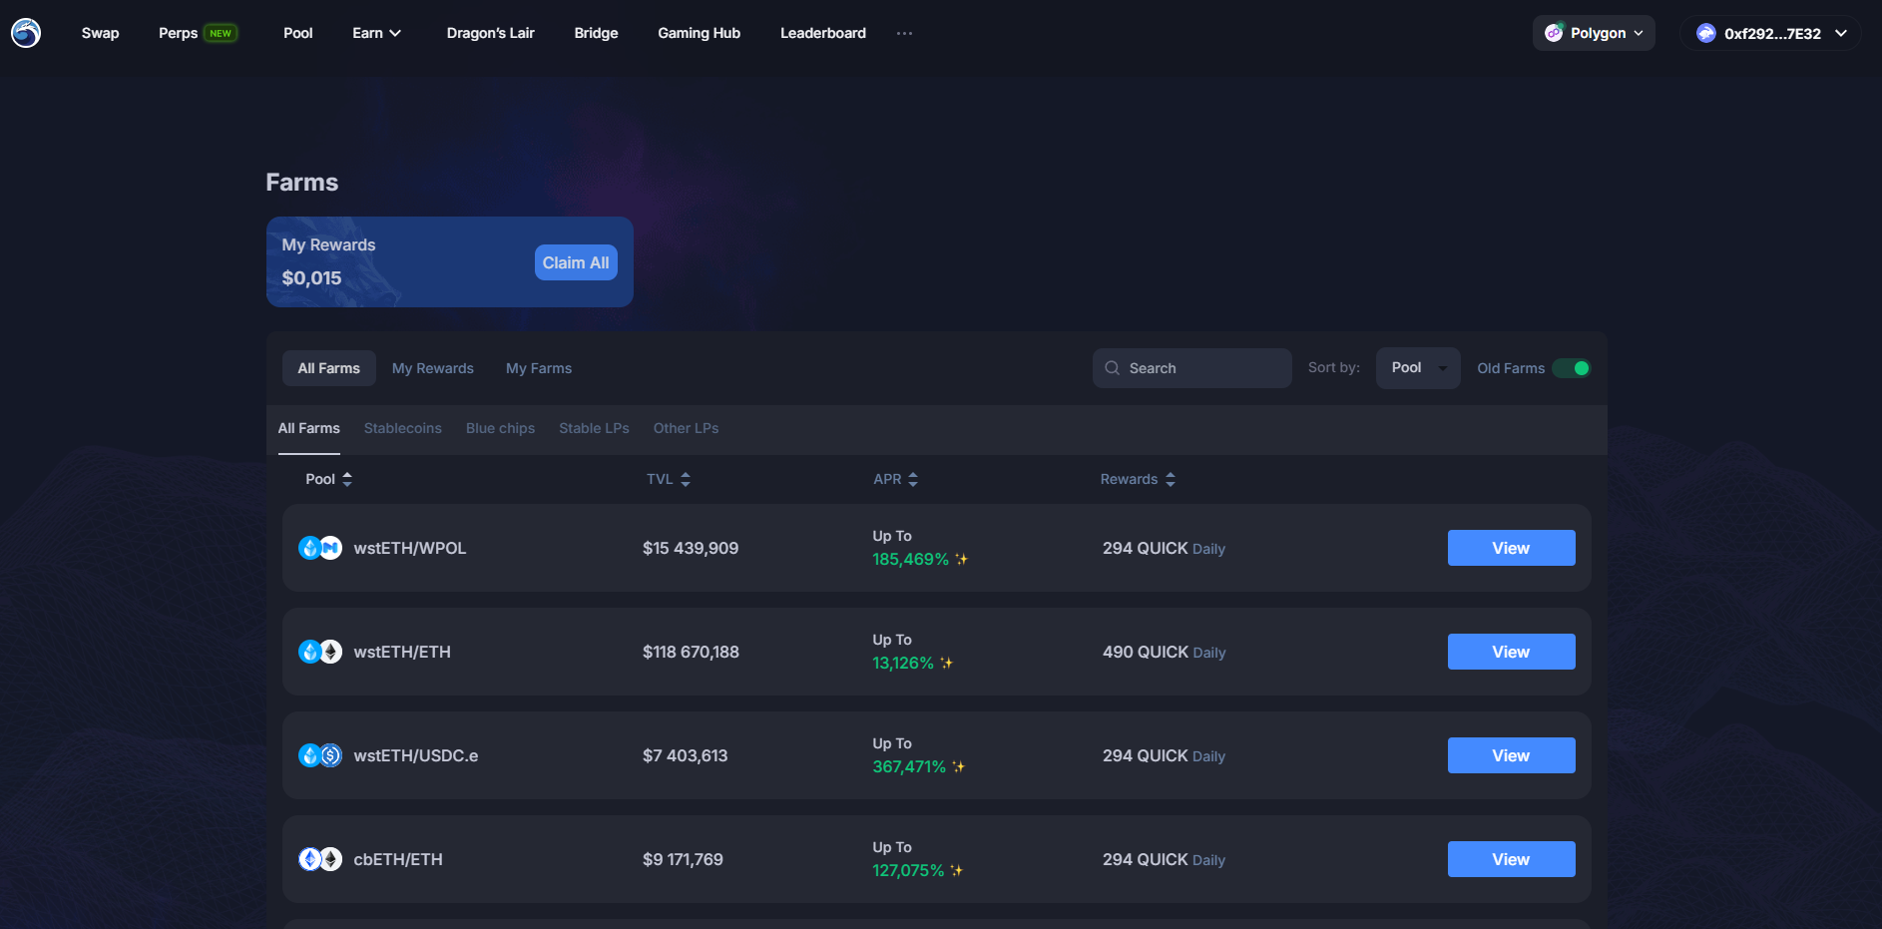The width and height of the screenshot is (1882, 929).
Task: Click the search magnifier icon
Action: 1112,368
